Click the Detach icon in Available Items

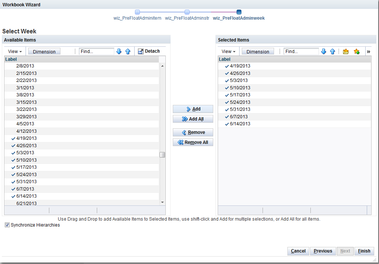pyautogui.click(x=141, y=51)
